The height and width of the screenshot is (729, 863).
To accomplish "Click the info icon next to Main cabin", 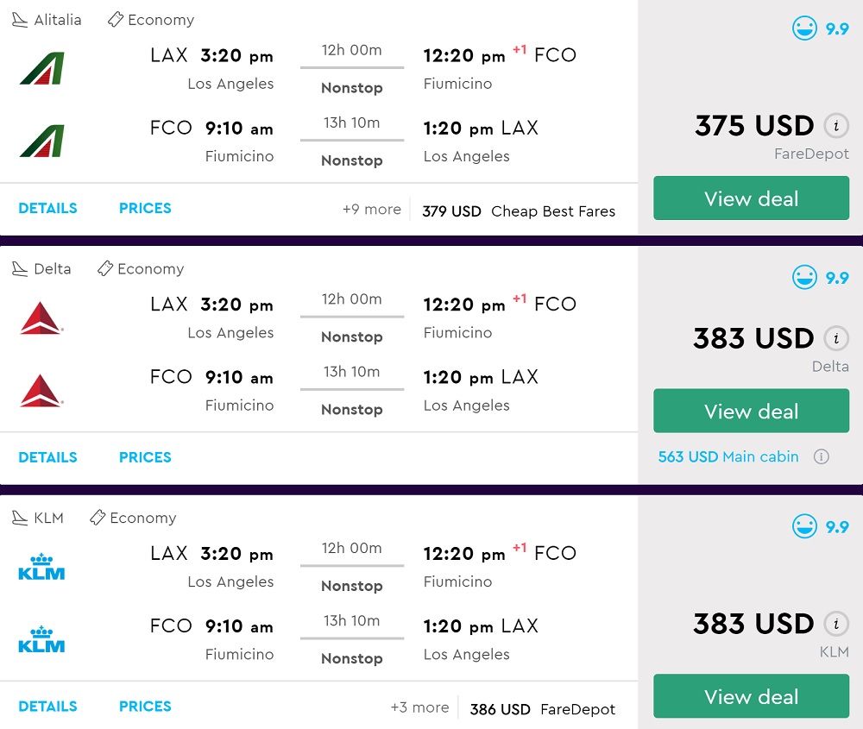I will click(x=822, y=457).
